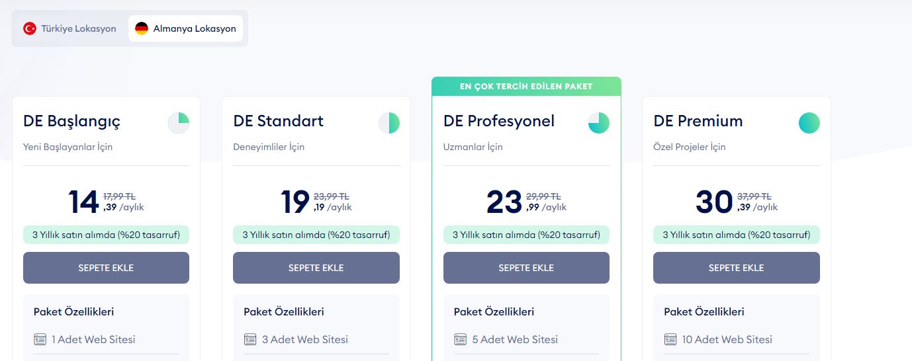Click the En Çok Tercih Edilen Paket banner

click(526, 87)
